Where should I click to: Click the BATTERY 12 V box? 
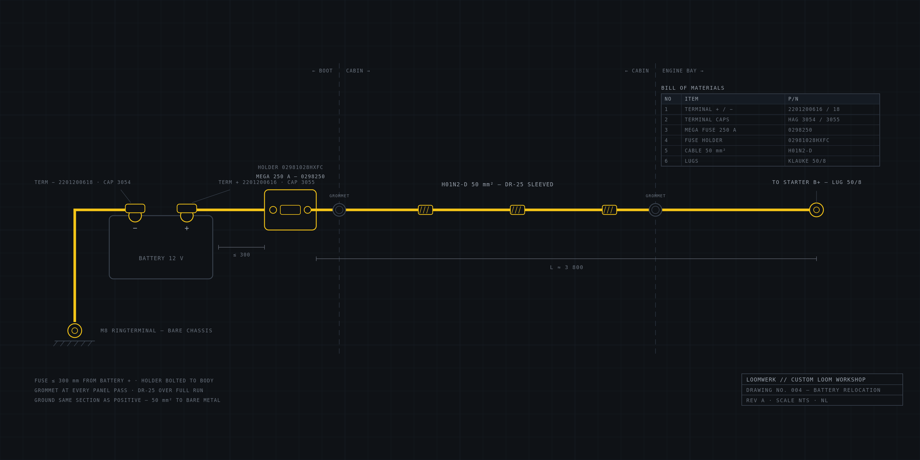click(161, 247)
